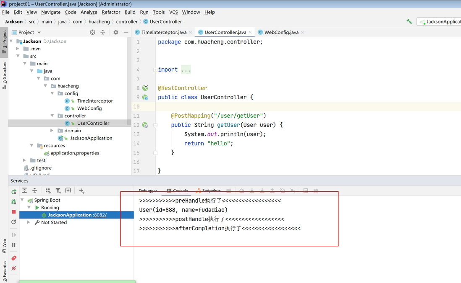Viewport: 461px width, 283px height.
Task: Toggle Mute Breakpoints icon
Action: pyautogui.click(x=14, y=268)
